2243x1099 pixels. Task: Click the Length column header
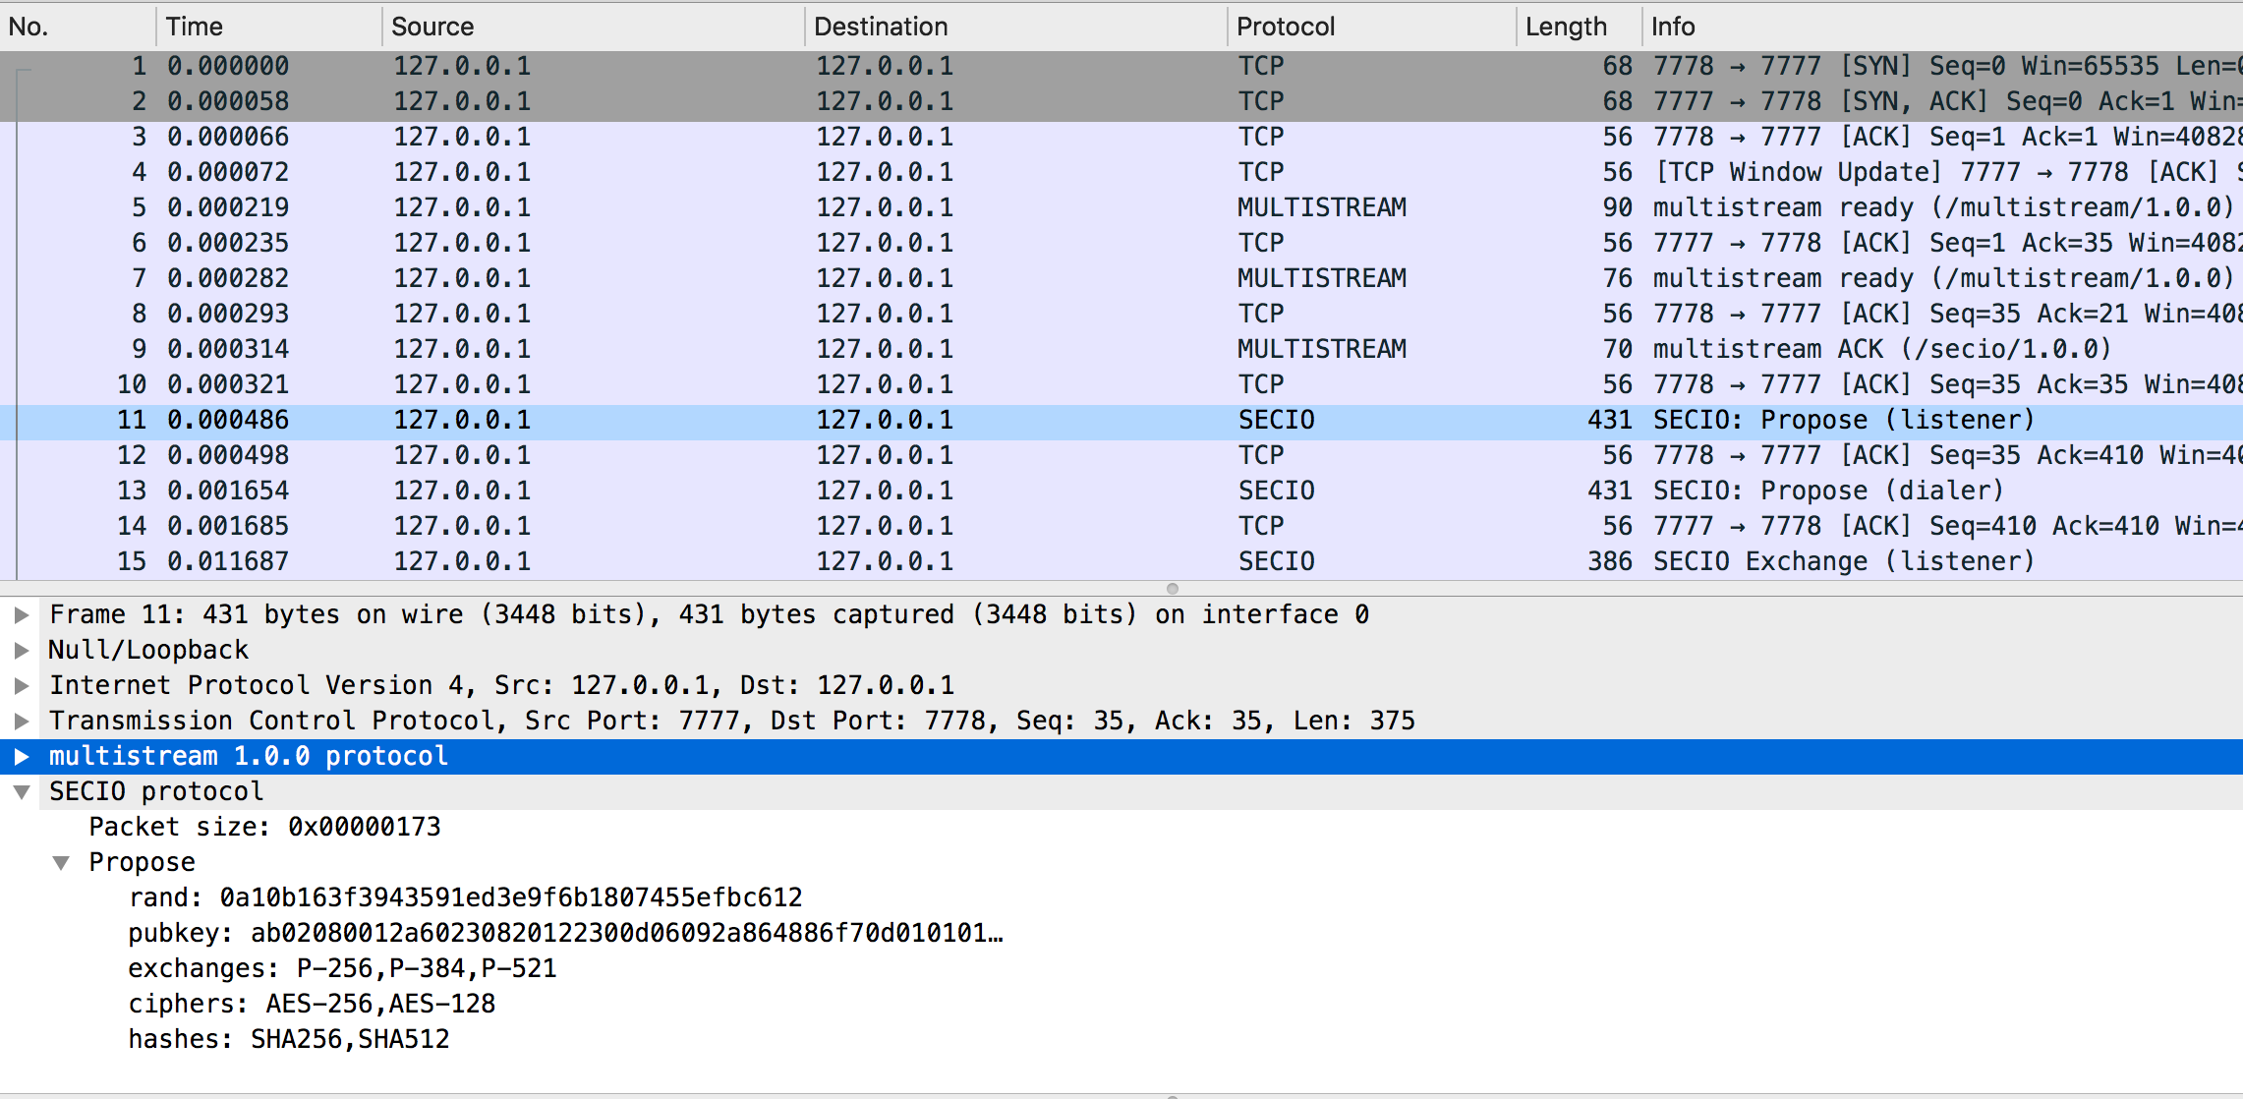[x=1566, y=27]
